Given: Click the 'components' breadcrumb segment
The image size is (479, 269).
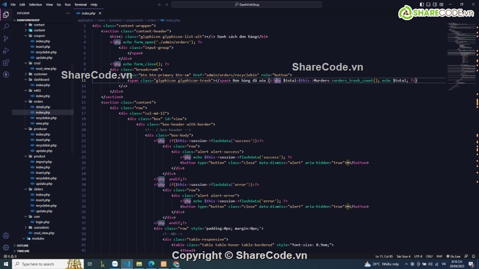Looking at the screenshot, I should pyautogui.click(x=134, y=20).
